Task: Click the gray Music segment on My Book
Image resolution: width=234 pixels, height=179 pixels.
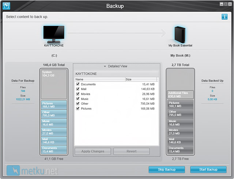Action: coord(180,123)
